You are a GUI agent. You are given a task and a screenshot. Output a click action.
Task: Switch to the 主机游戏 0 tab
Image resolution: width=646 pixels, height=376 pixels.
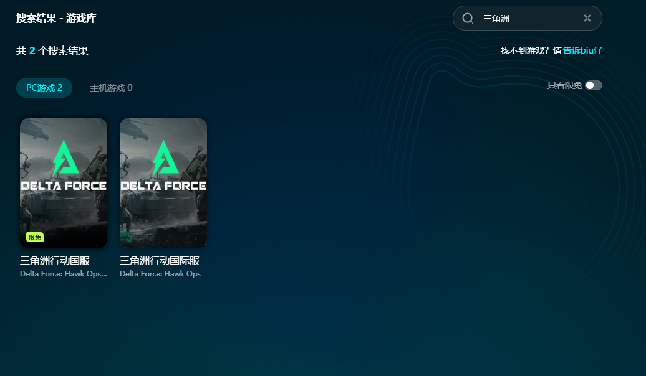111,88
